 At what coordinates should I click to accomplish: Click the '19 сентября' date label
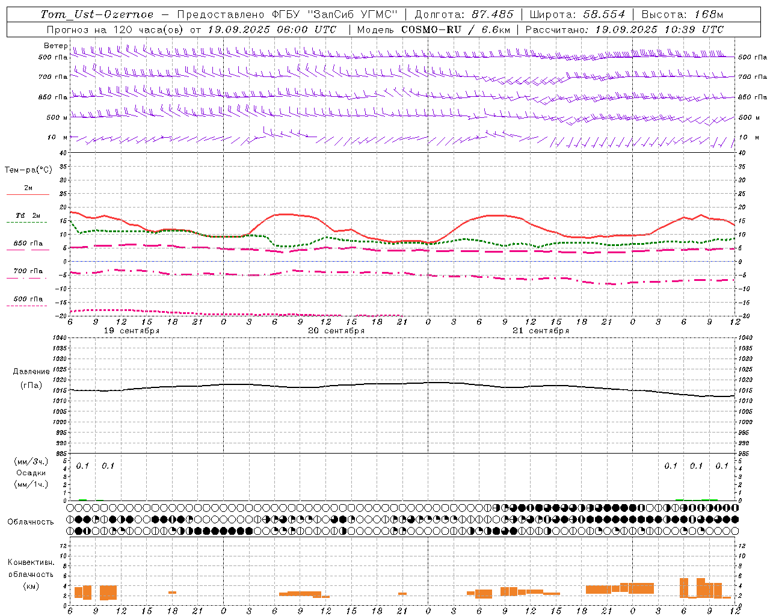(x=132, y=331)
